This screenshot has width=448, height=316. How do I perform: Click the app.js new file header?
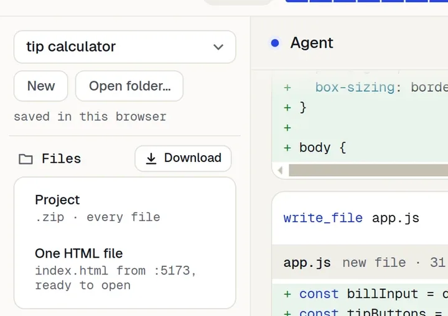pyautogui.click(x=360, y=262)
